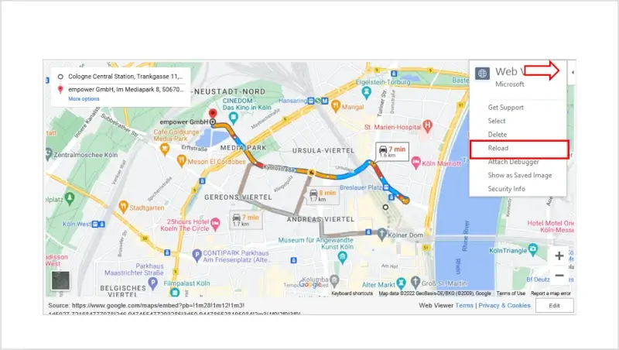Zoom in with the plus button
619x350 pixels.
click(x=559, y=256)
